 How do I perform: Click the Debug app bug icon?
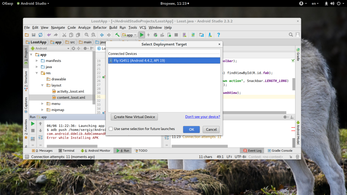point(155,35)
